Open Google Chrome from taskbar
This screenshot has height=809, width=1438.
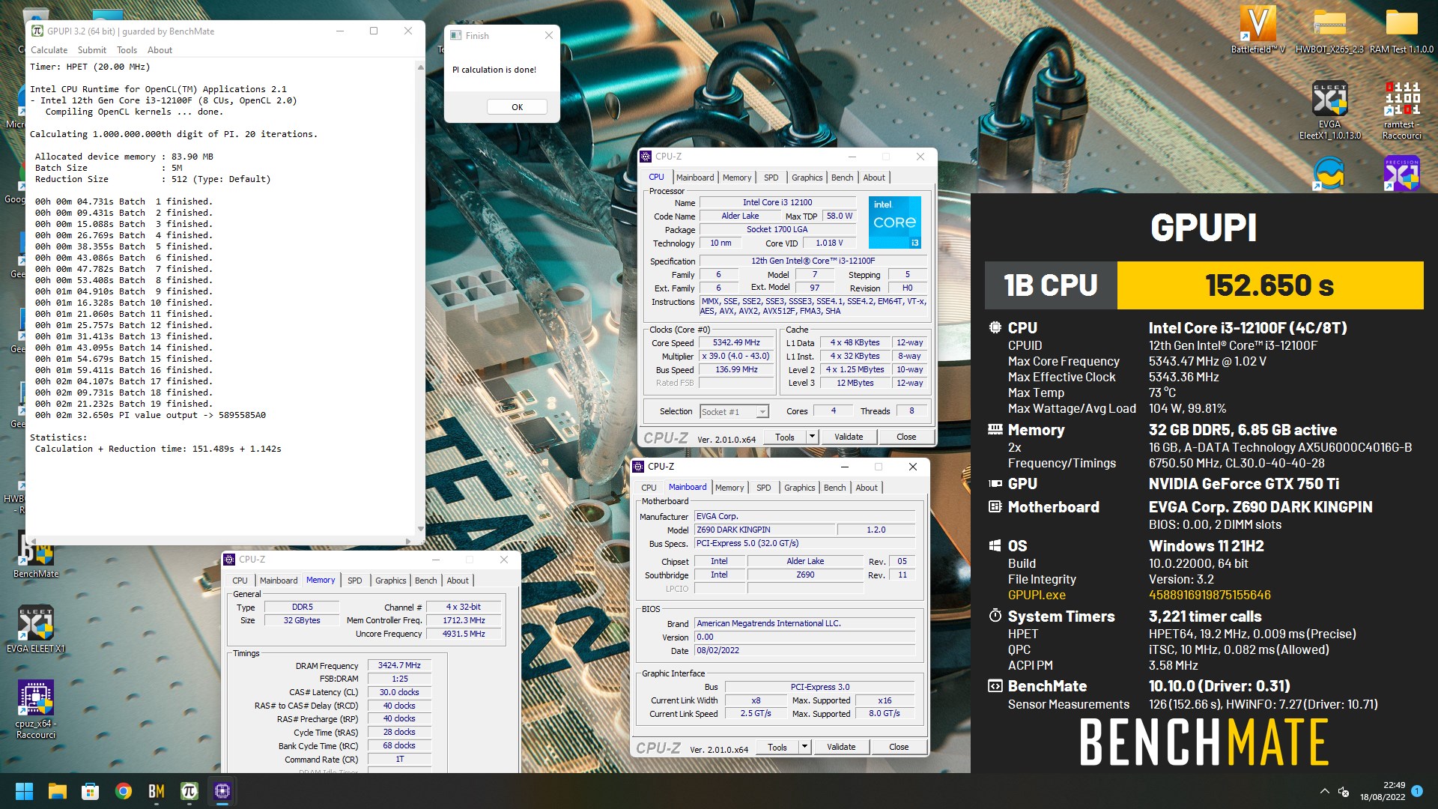click(123, 791)
